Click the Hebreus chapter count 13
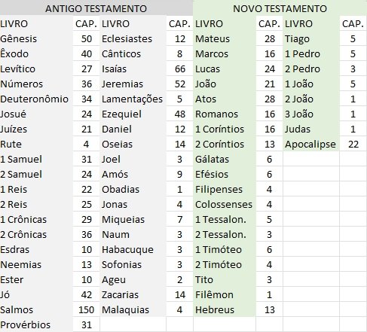This screenshot has width=367, height=332. coord(269,309)
